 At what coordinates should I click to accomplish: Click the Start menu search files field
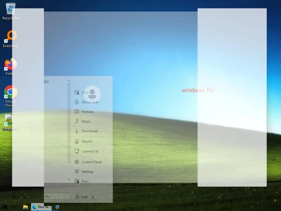tap(57, 196)
